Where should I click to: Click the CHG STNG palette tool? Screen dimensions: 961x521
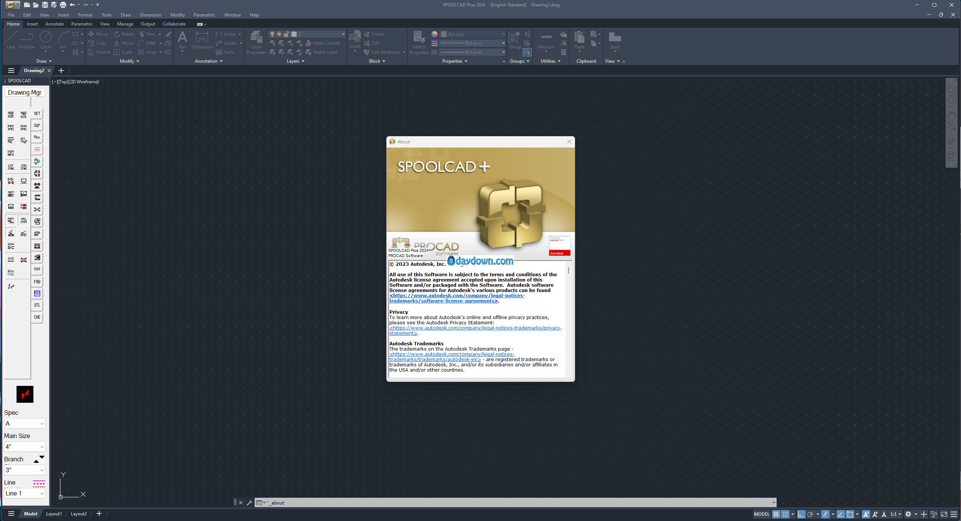click(x=24, y=167)
